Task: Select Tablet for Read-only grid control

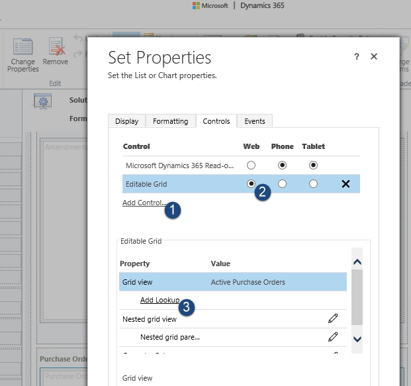Action: point(313,166)
